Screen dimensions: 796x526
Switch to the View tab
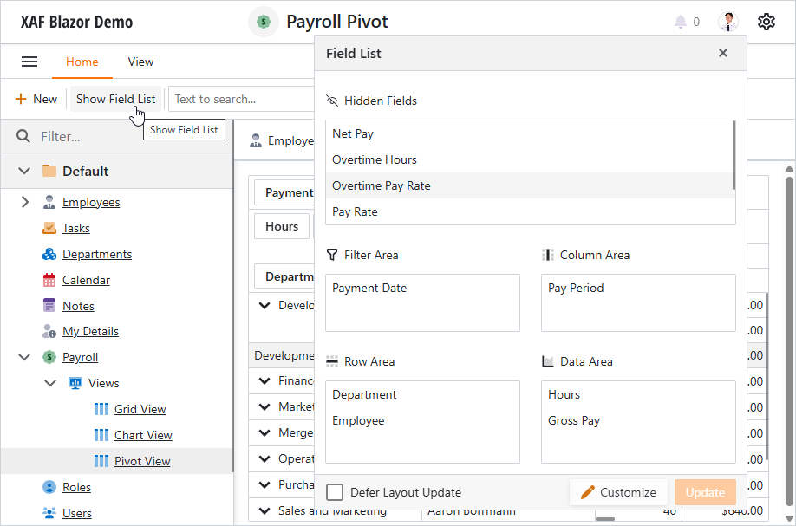pos(140,62)
